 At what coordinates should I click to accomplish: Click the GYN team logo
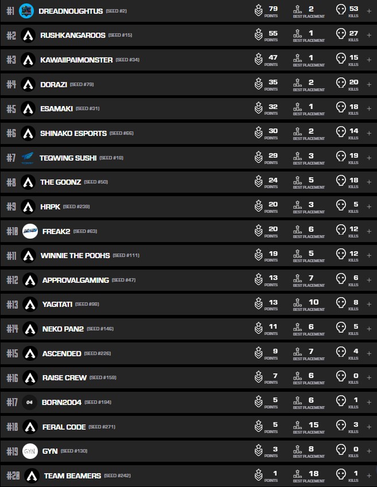(30, 451)
